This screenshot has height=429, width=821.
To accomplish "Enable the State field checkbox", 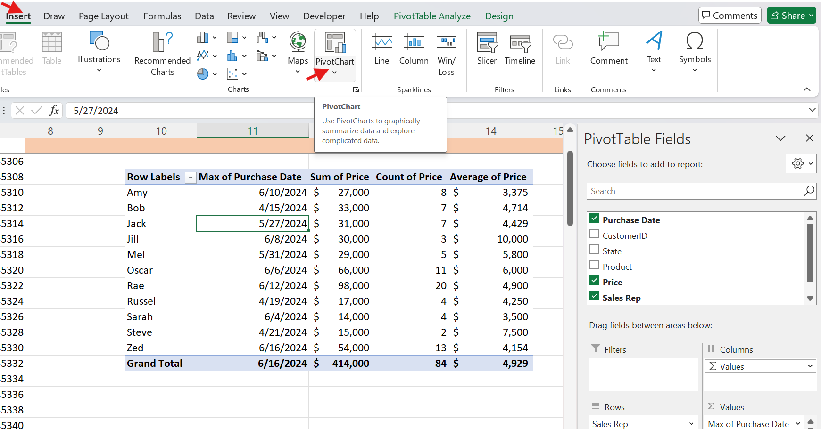I will [x=594, y=249].
